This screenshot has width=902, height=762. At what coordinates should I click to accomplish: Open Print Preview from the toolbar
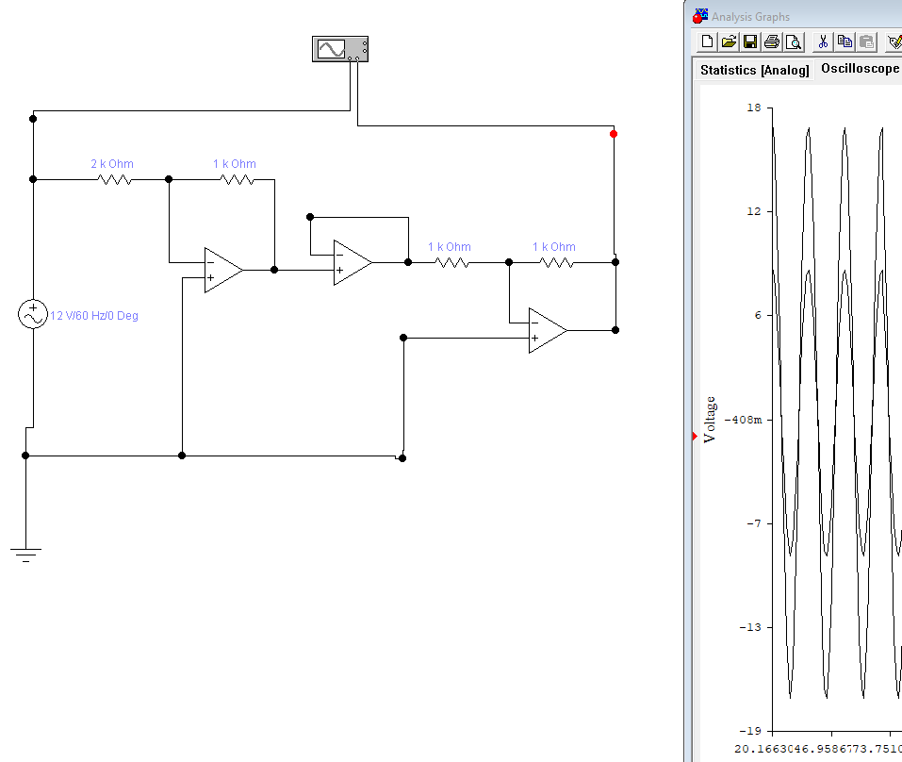pyautogui.click(x=794, y=41)
